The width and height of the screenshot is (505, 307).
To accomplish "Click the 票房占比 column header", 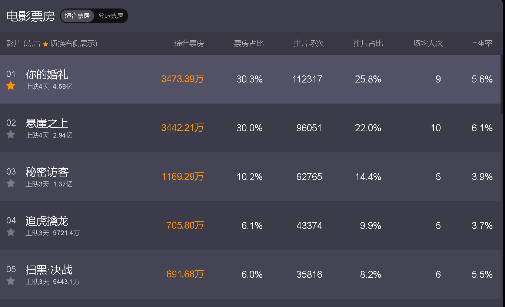I will point(249,44).
